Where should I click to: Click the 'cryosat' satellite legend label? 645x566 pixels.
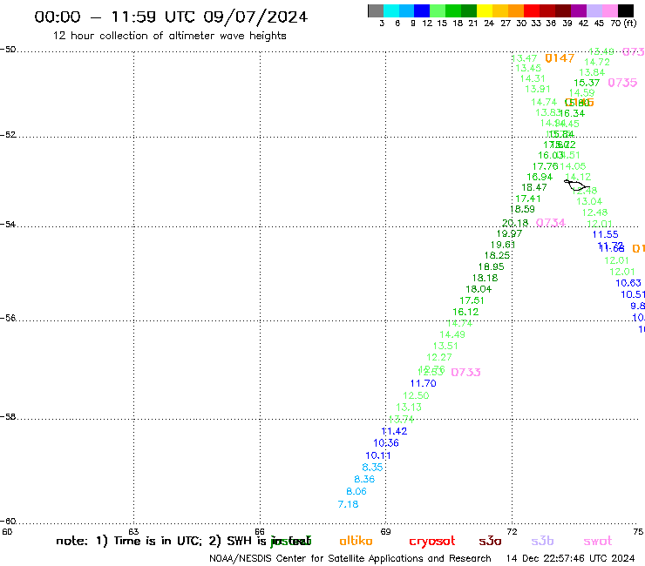click(432, 541)
